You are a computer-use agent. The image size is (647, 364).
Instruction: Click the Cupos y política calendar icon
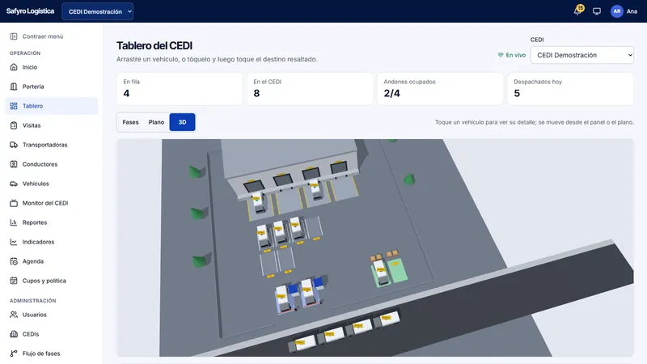click(x=14, y=281)
